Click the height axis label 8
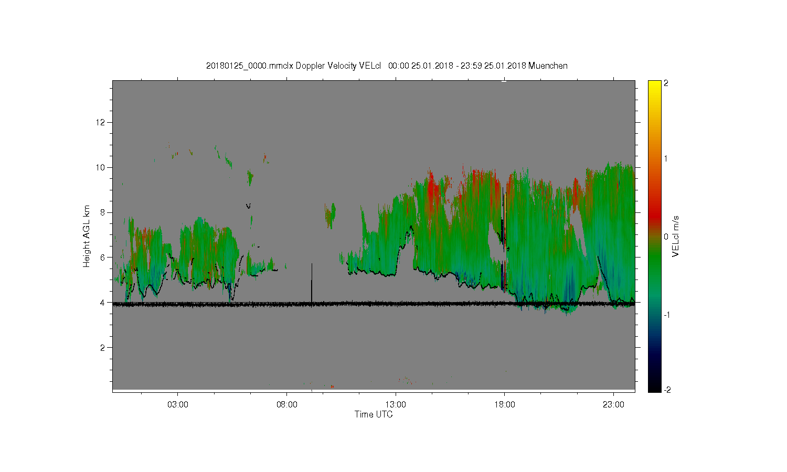Screen dimensions: 787x472 point(104,212)
